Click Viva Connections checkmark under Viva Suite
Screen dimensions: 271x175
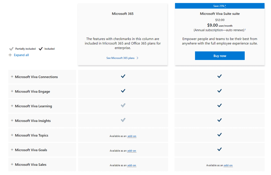[x=219, y=76]
